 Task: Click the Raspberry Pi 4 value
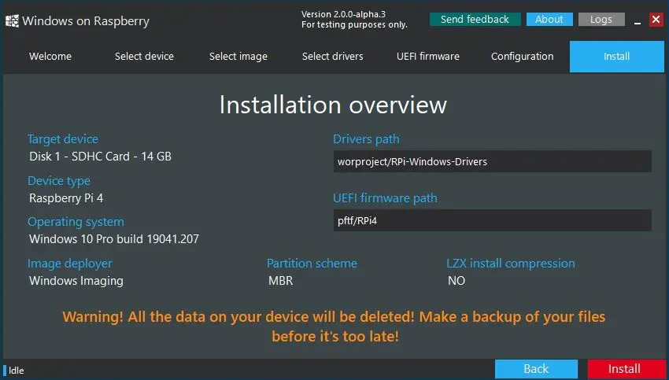click(x=66, y=198)
